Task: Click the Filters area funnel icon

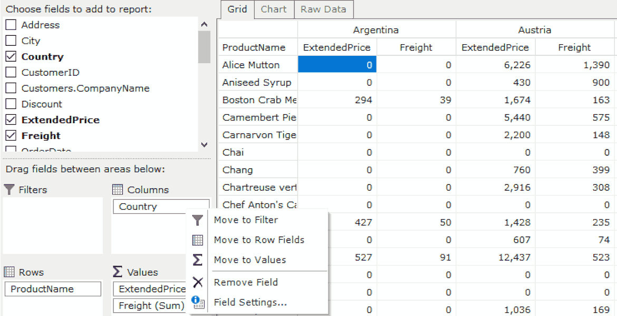Action: [9, 190]
